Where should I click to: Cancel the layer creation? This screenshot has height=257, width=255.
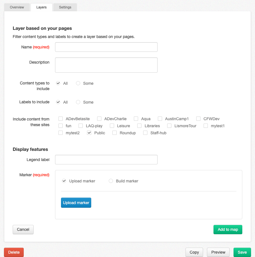(23, 229)
